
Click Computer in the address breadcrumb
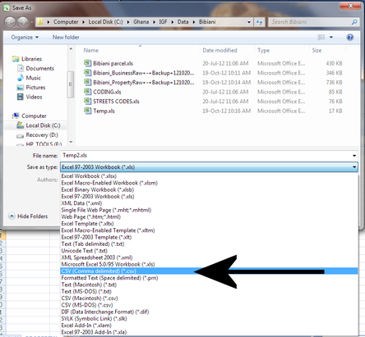point(66,22)
